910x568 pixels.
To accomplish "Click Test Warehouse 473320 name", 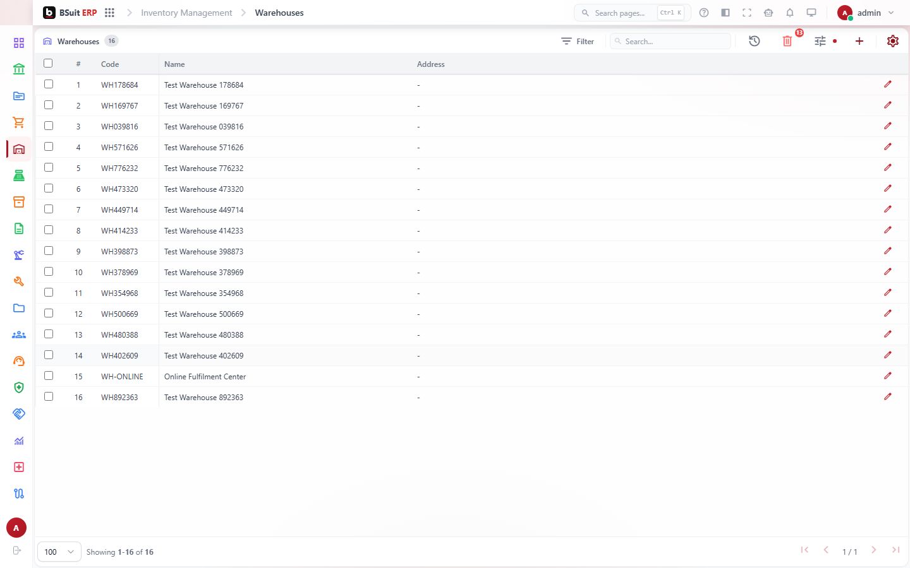I will pyautogui.click(x=203, y=189).
